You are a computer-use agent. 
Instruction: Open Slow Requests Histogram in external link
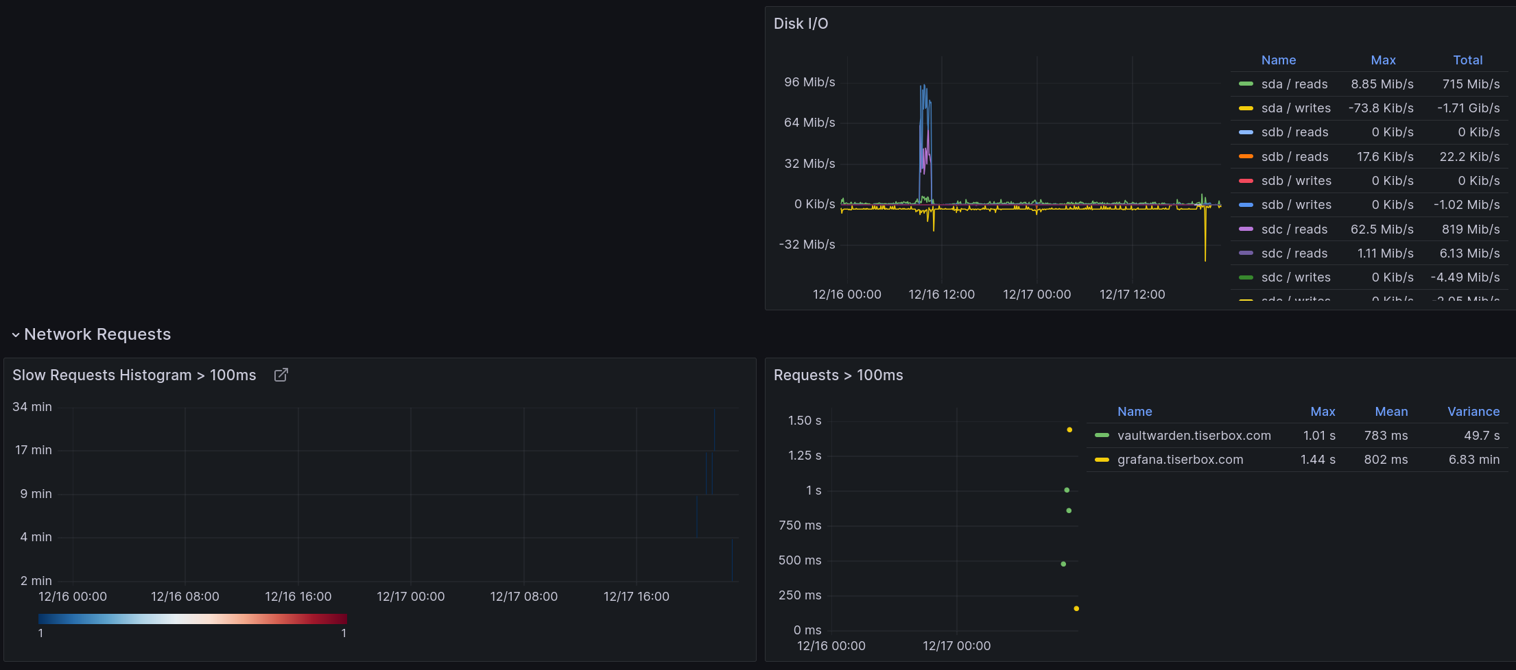coord(281,375)
